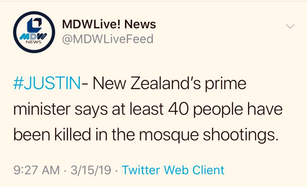Expand the tweet options chevron
Image resolution: width=307 pixels, height=187 pixels.
[291, 26]
